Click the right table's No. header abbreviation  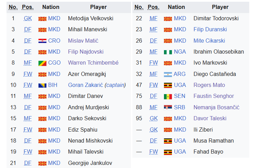139,7
